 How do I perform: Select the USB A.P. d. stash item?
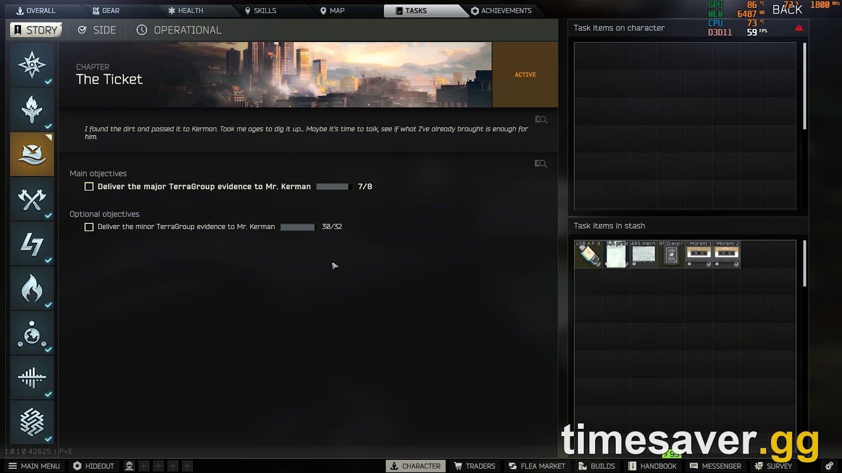point(588,254)
